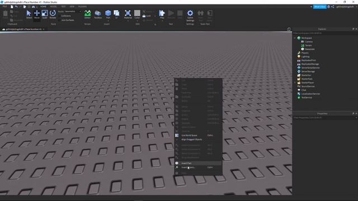The image size is (358, 201).
Task: Click the undo arrow in quick access bar
Action: pyautogui.click(x=16, y=7)
